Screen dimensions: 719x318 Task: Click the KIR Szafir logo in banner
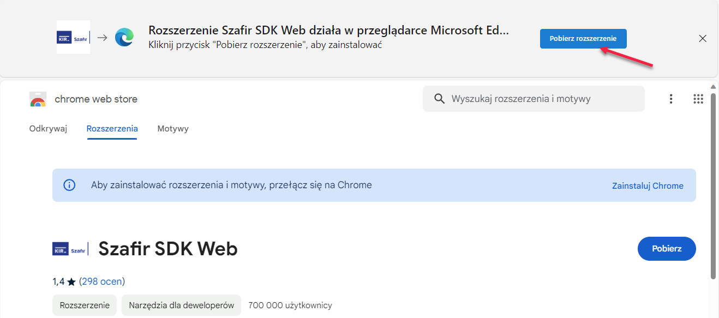tap(73, 37)
